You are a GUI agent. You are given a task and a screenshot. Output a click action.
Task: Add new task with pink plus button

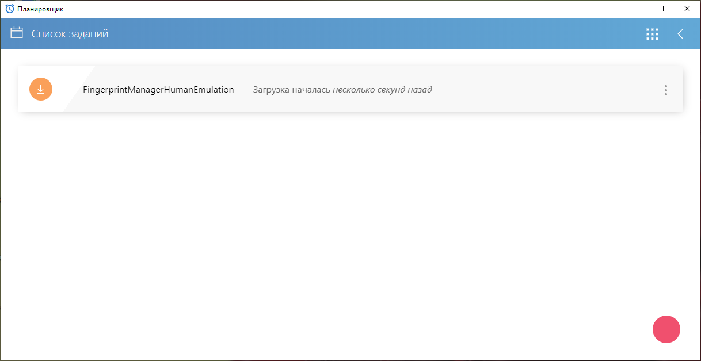pyautogui.click(x=666, y=329)
